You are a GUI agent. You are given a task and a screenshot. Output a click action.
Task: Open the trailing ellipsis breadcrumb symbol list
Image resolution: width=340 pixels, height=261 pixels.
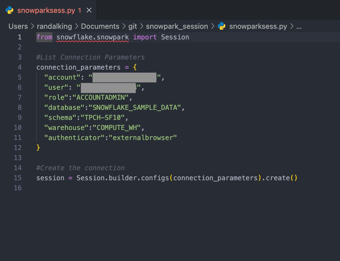pos(299,26)
